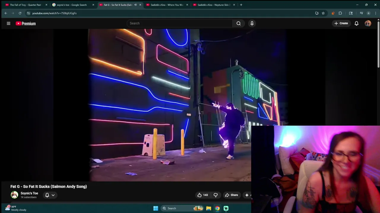This screenshot has height=213, width=380.
Task: Open the media controls music icon
Action: coord(361,13)
